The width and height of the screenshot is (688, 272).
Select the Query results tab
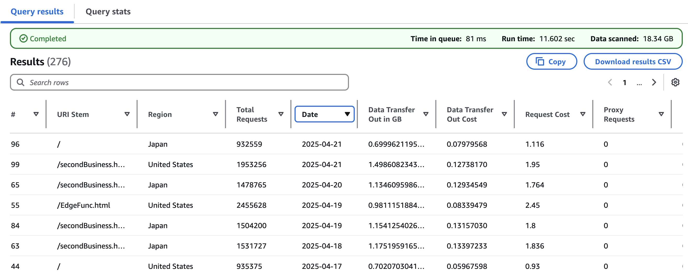[x=37, y=11]
